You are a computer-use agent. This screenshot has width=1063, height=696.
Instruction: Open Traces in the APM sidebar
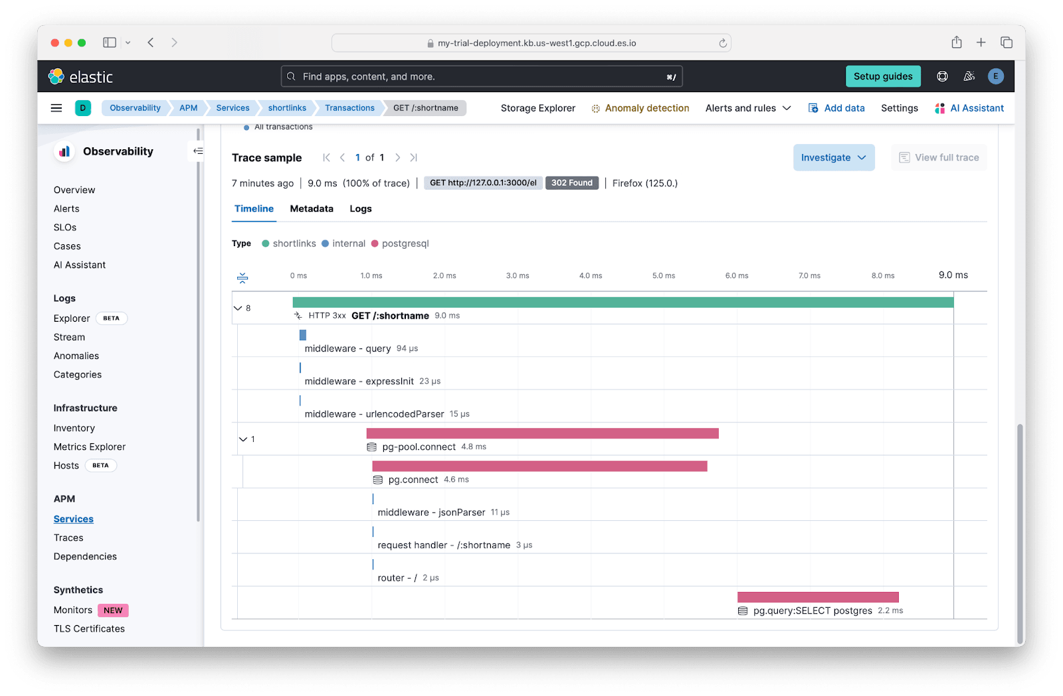pyautogui.click(x=68, y=538)
